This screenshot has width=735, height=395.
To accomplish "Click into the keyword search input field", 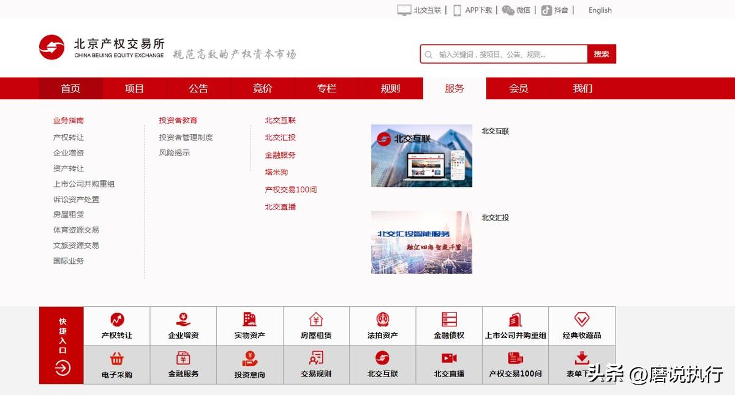I will [x=508, y=55].
